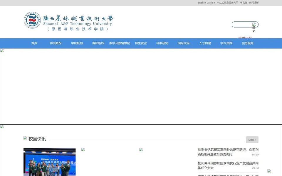This screenshot has height=176, width=282.
Task: Open the 国际交流 menu
Action: (x=184, y=43)
